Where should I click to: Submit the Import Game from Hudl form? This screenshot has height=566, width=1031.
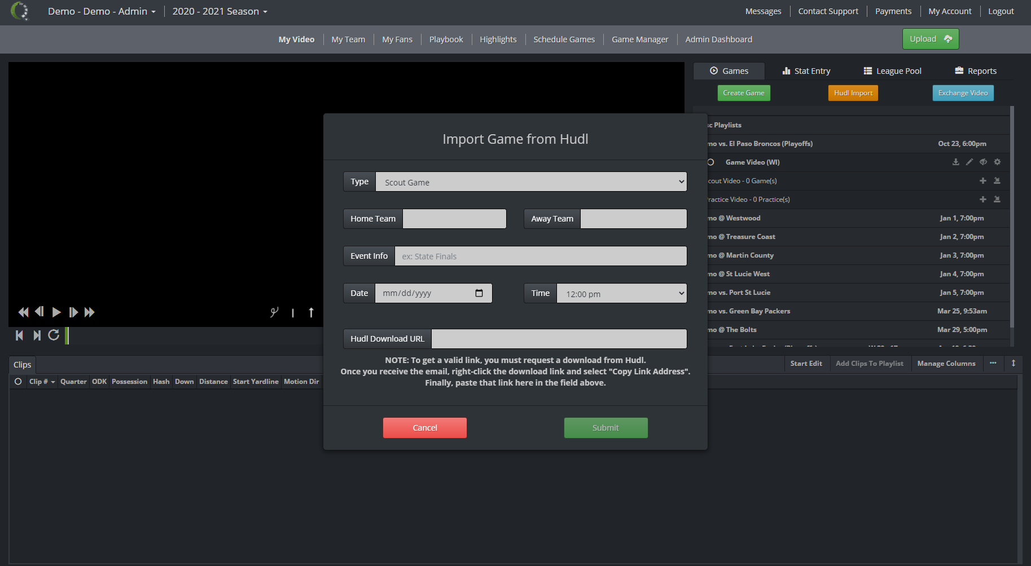click(606, 428)
